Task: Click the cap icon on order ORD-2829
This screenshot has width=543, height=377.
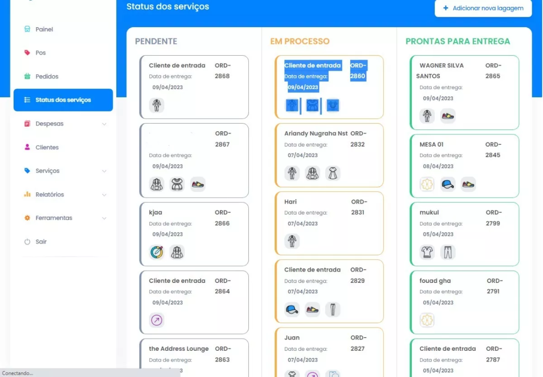Action: 292,309
